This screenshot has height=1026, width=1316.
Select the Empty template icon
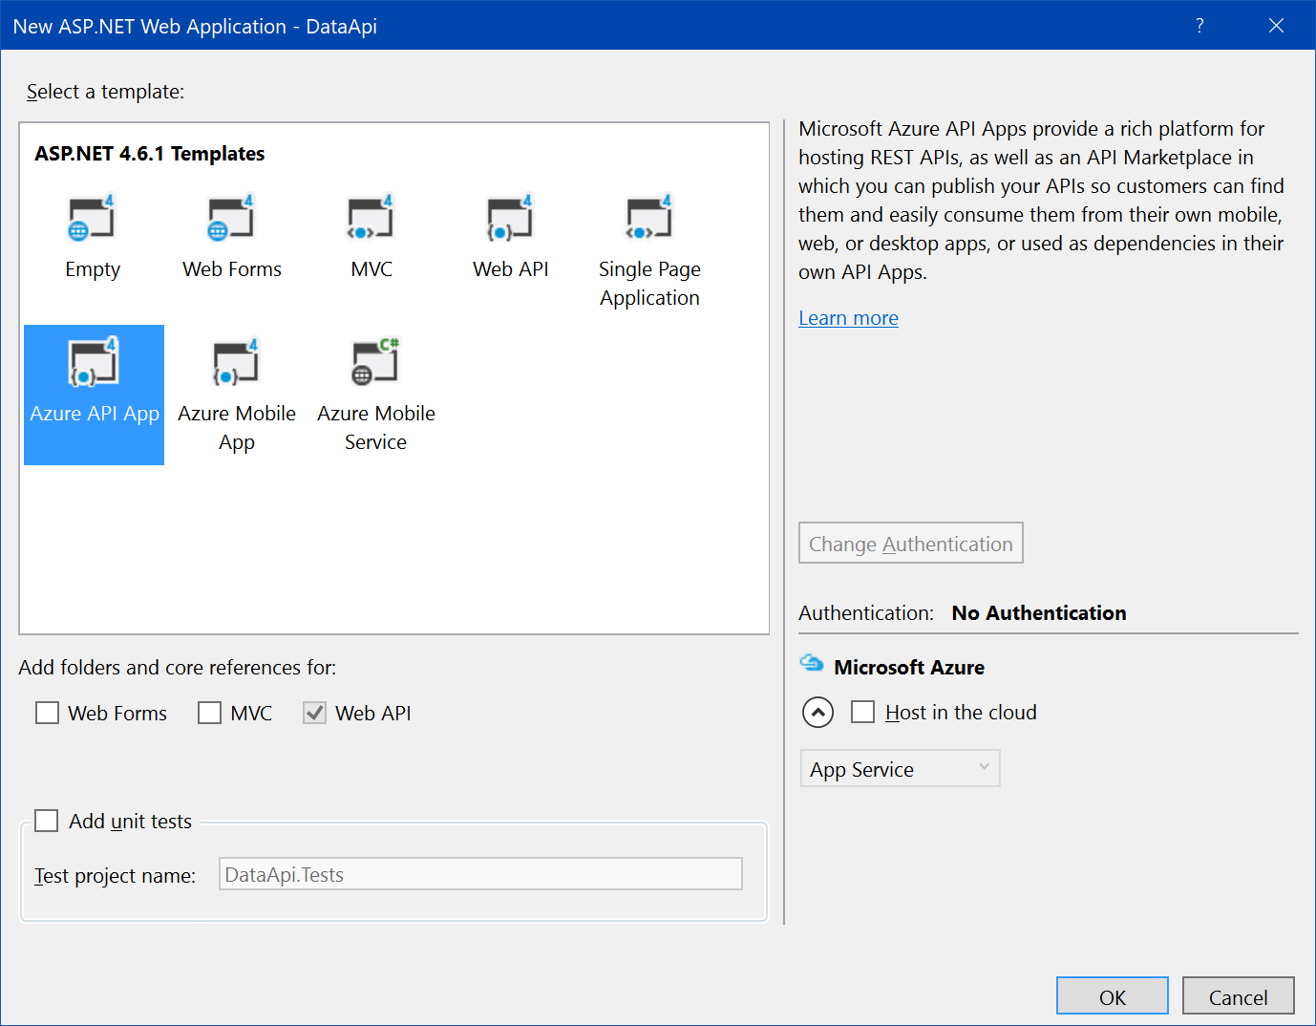[x=92, y=219]
